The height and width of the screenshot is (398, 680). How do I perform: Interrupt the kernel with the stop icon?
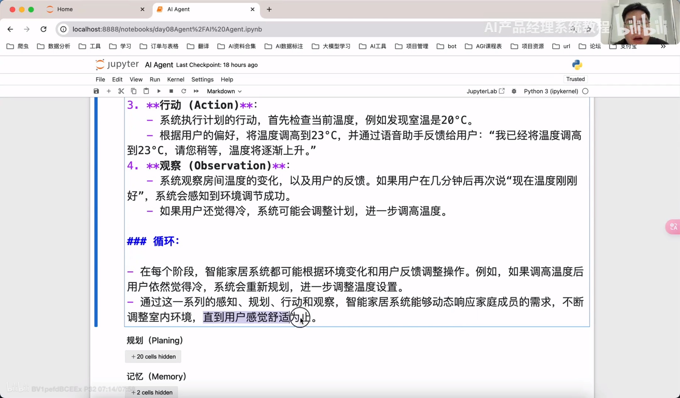tap(171, 91)
